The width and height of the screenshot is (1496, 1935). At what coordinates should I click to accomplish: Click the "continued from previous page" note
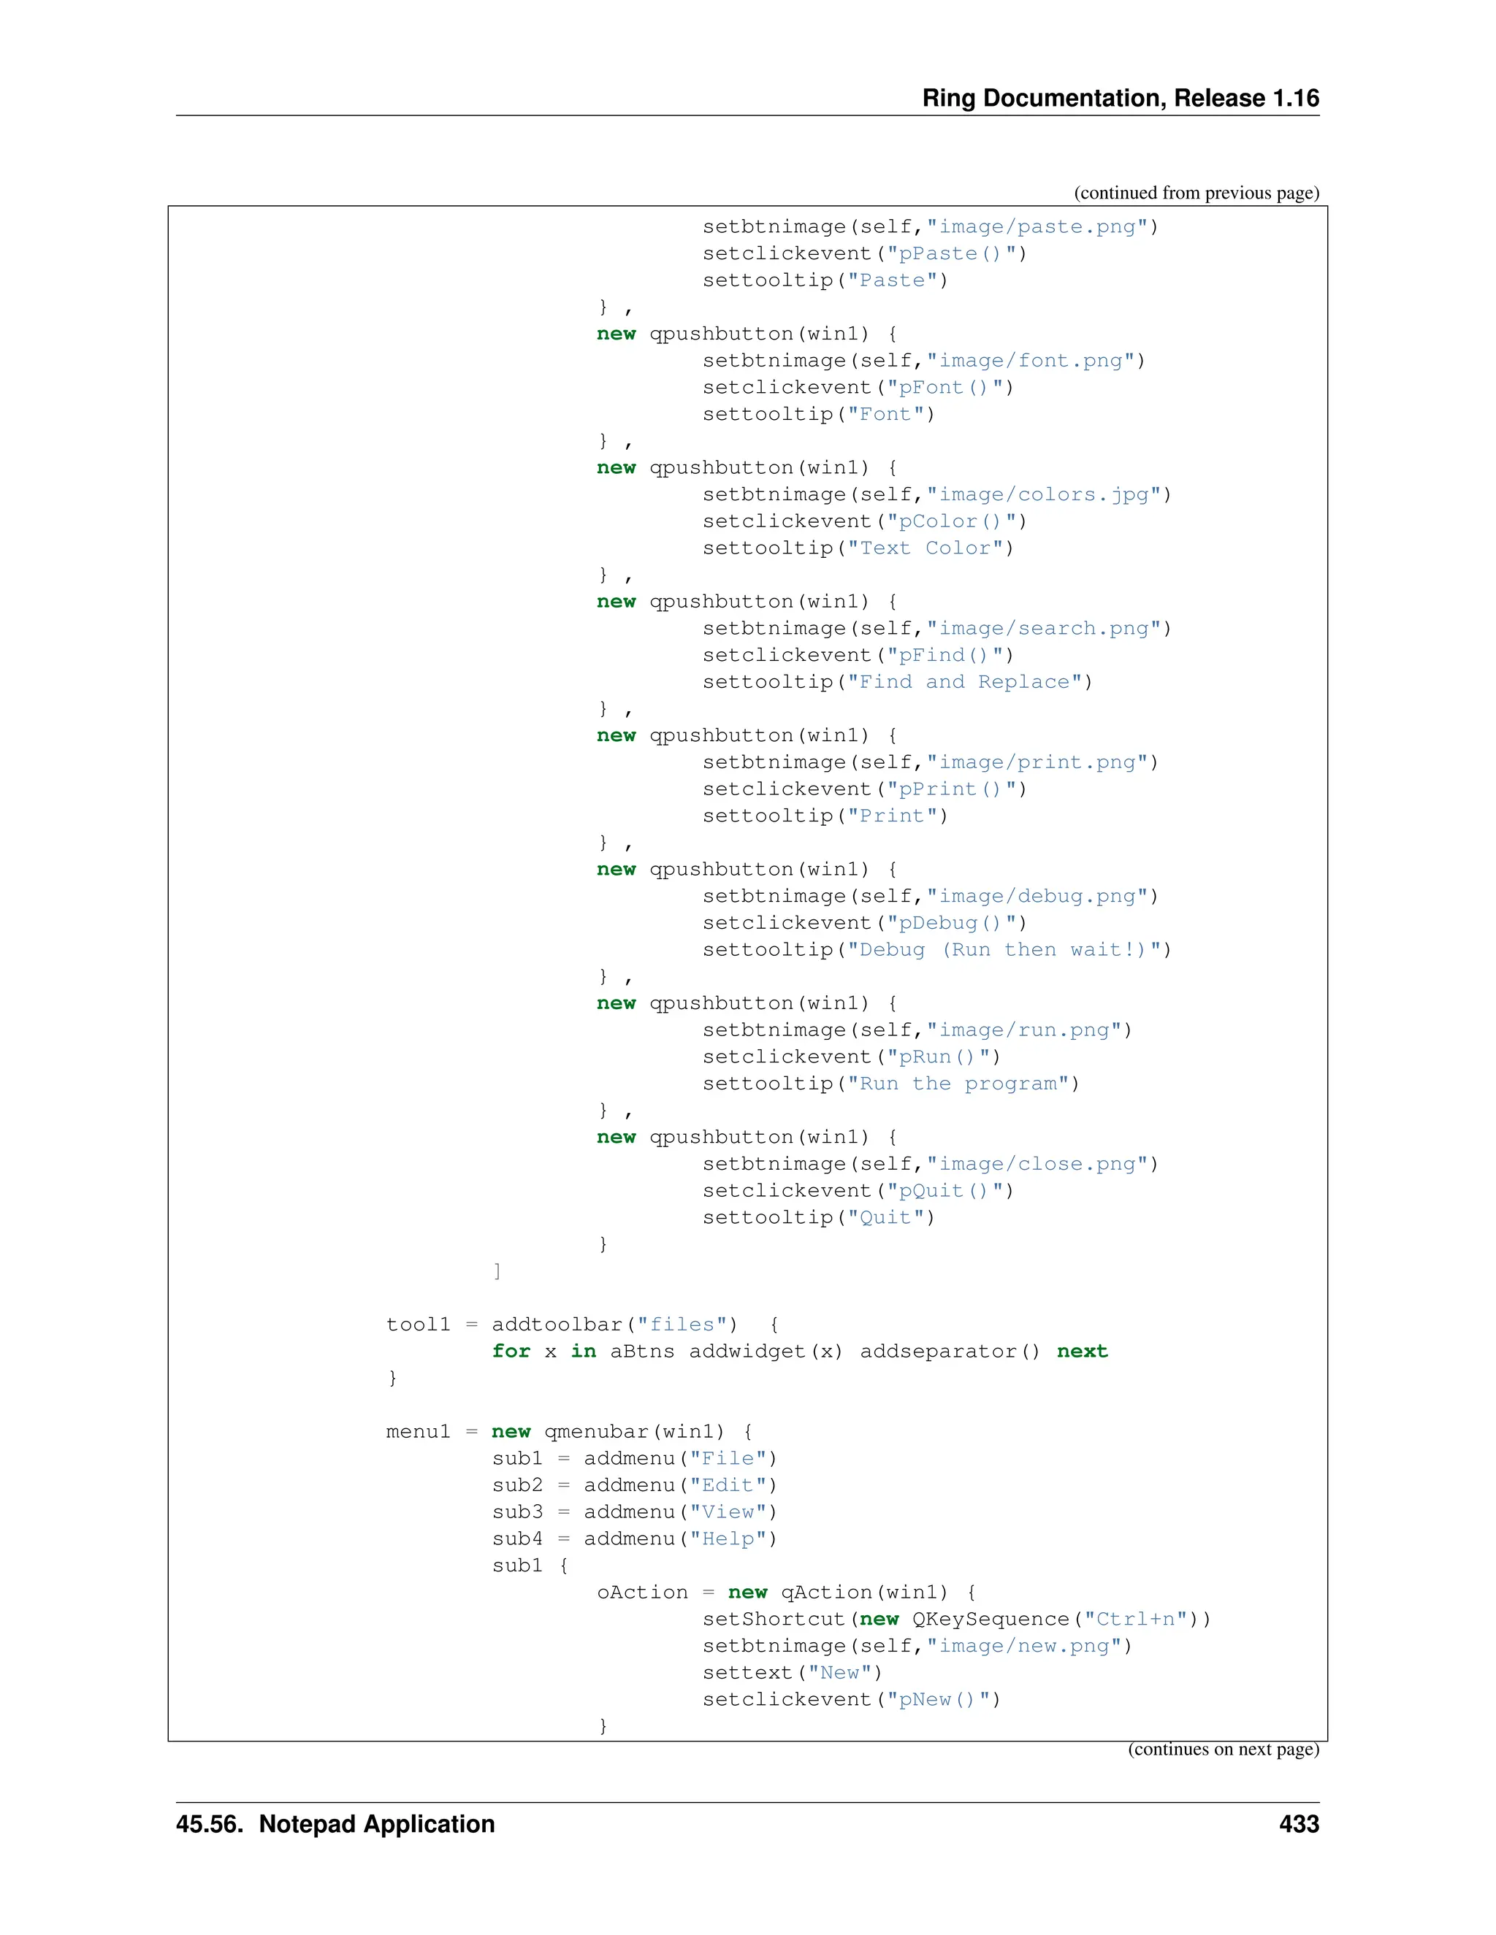pos(1196,193)
